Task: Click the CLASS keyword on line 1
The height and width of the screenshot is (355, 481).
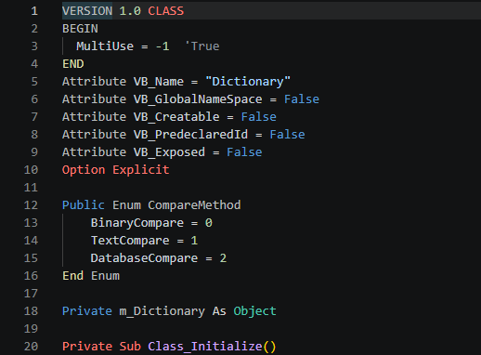Action: 166,11
